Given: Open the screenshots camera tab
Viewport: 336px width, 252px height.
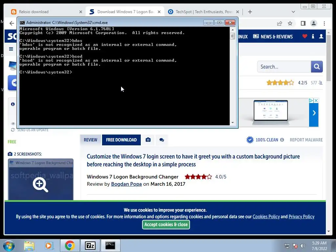Looking at the screenshot, I should click(x=148, y=140).
